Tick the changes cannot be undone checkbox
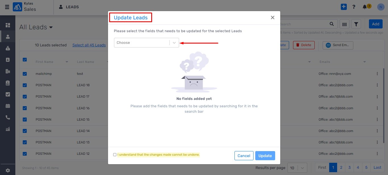The height and width of the screenshot is (175, 388). coord(115,155)
